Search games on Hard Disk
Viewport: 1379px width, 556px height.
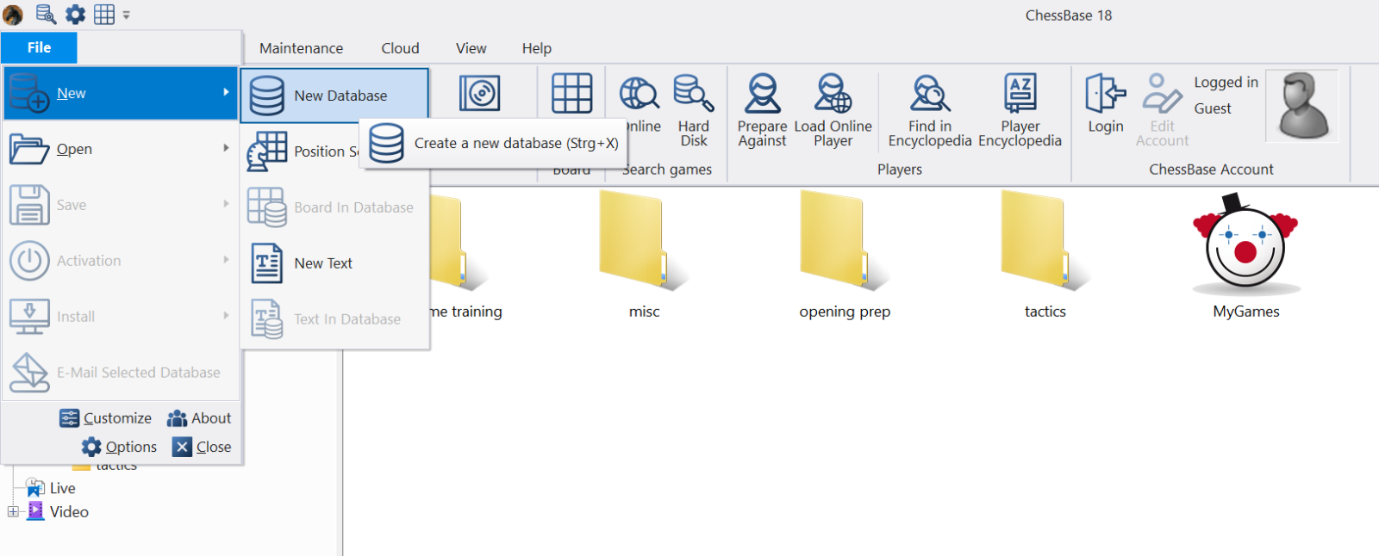pyautogui.click(x=693, y=109)
